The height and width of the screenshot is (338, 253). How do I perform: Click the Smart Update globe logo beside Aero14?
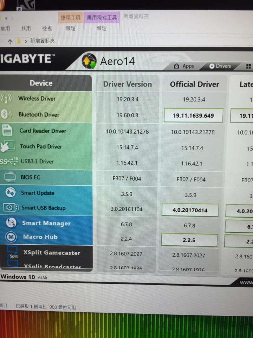(x=89, y=61)
